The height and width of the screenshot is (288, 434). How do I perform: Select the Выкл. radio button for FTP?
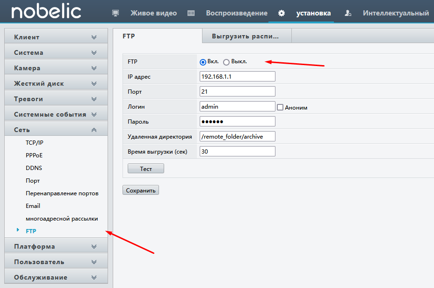point(226,62)
